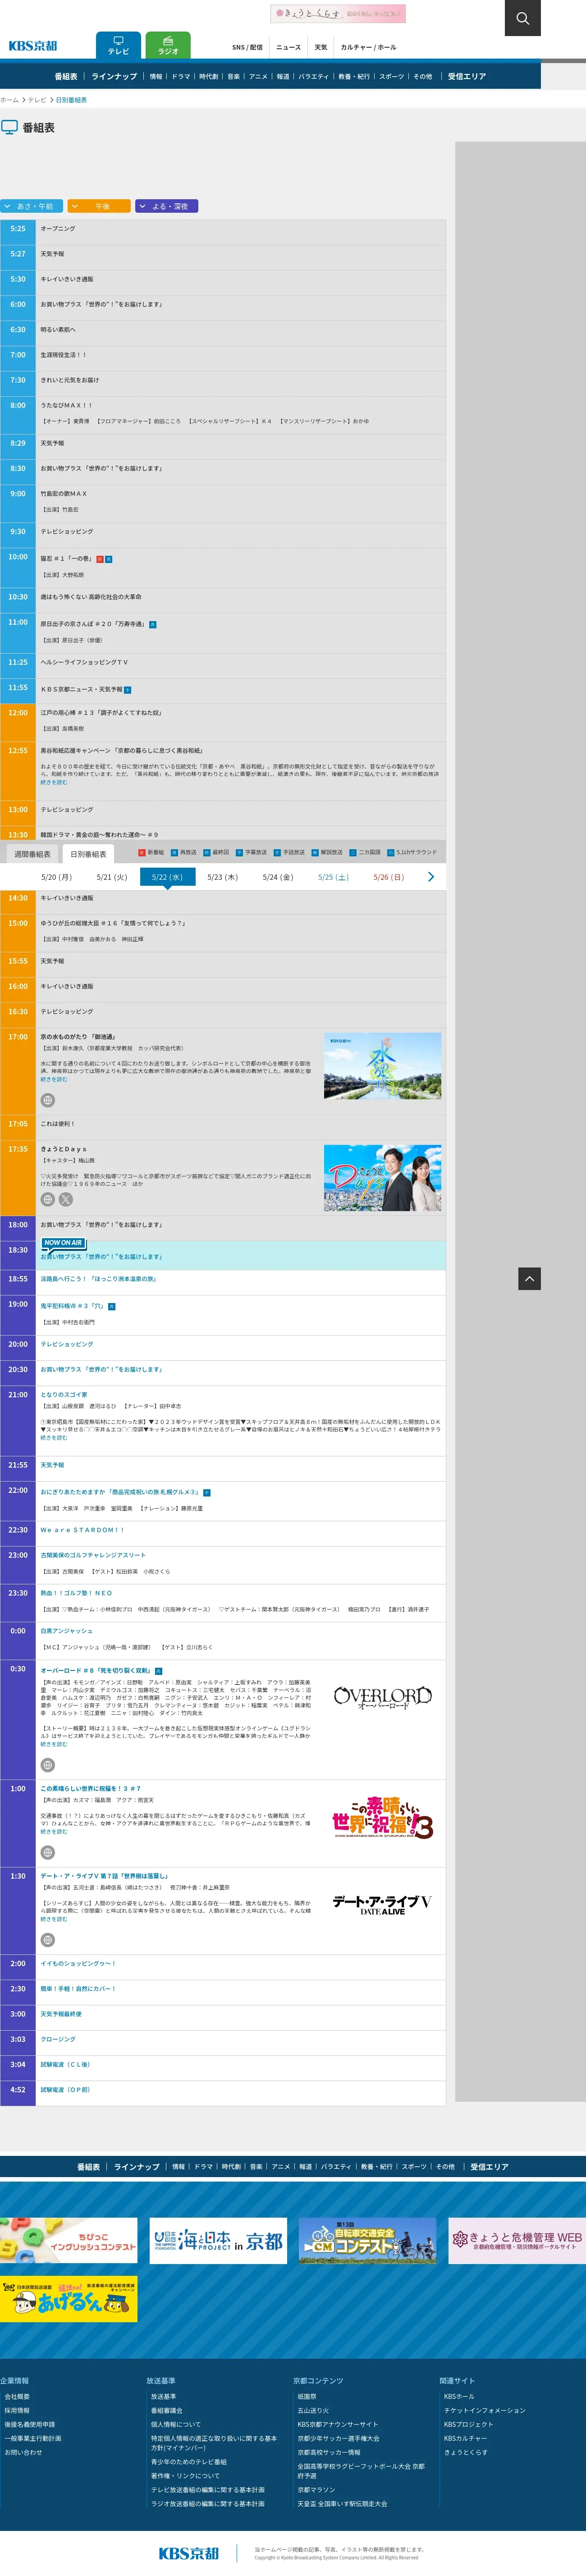Click the ホーム breadcrumb link
The image size is (586, 2576).
9,100
